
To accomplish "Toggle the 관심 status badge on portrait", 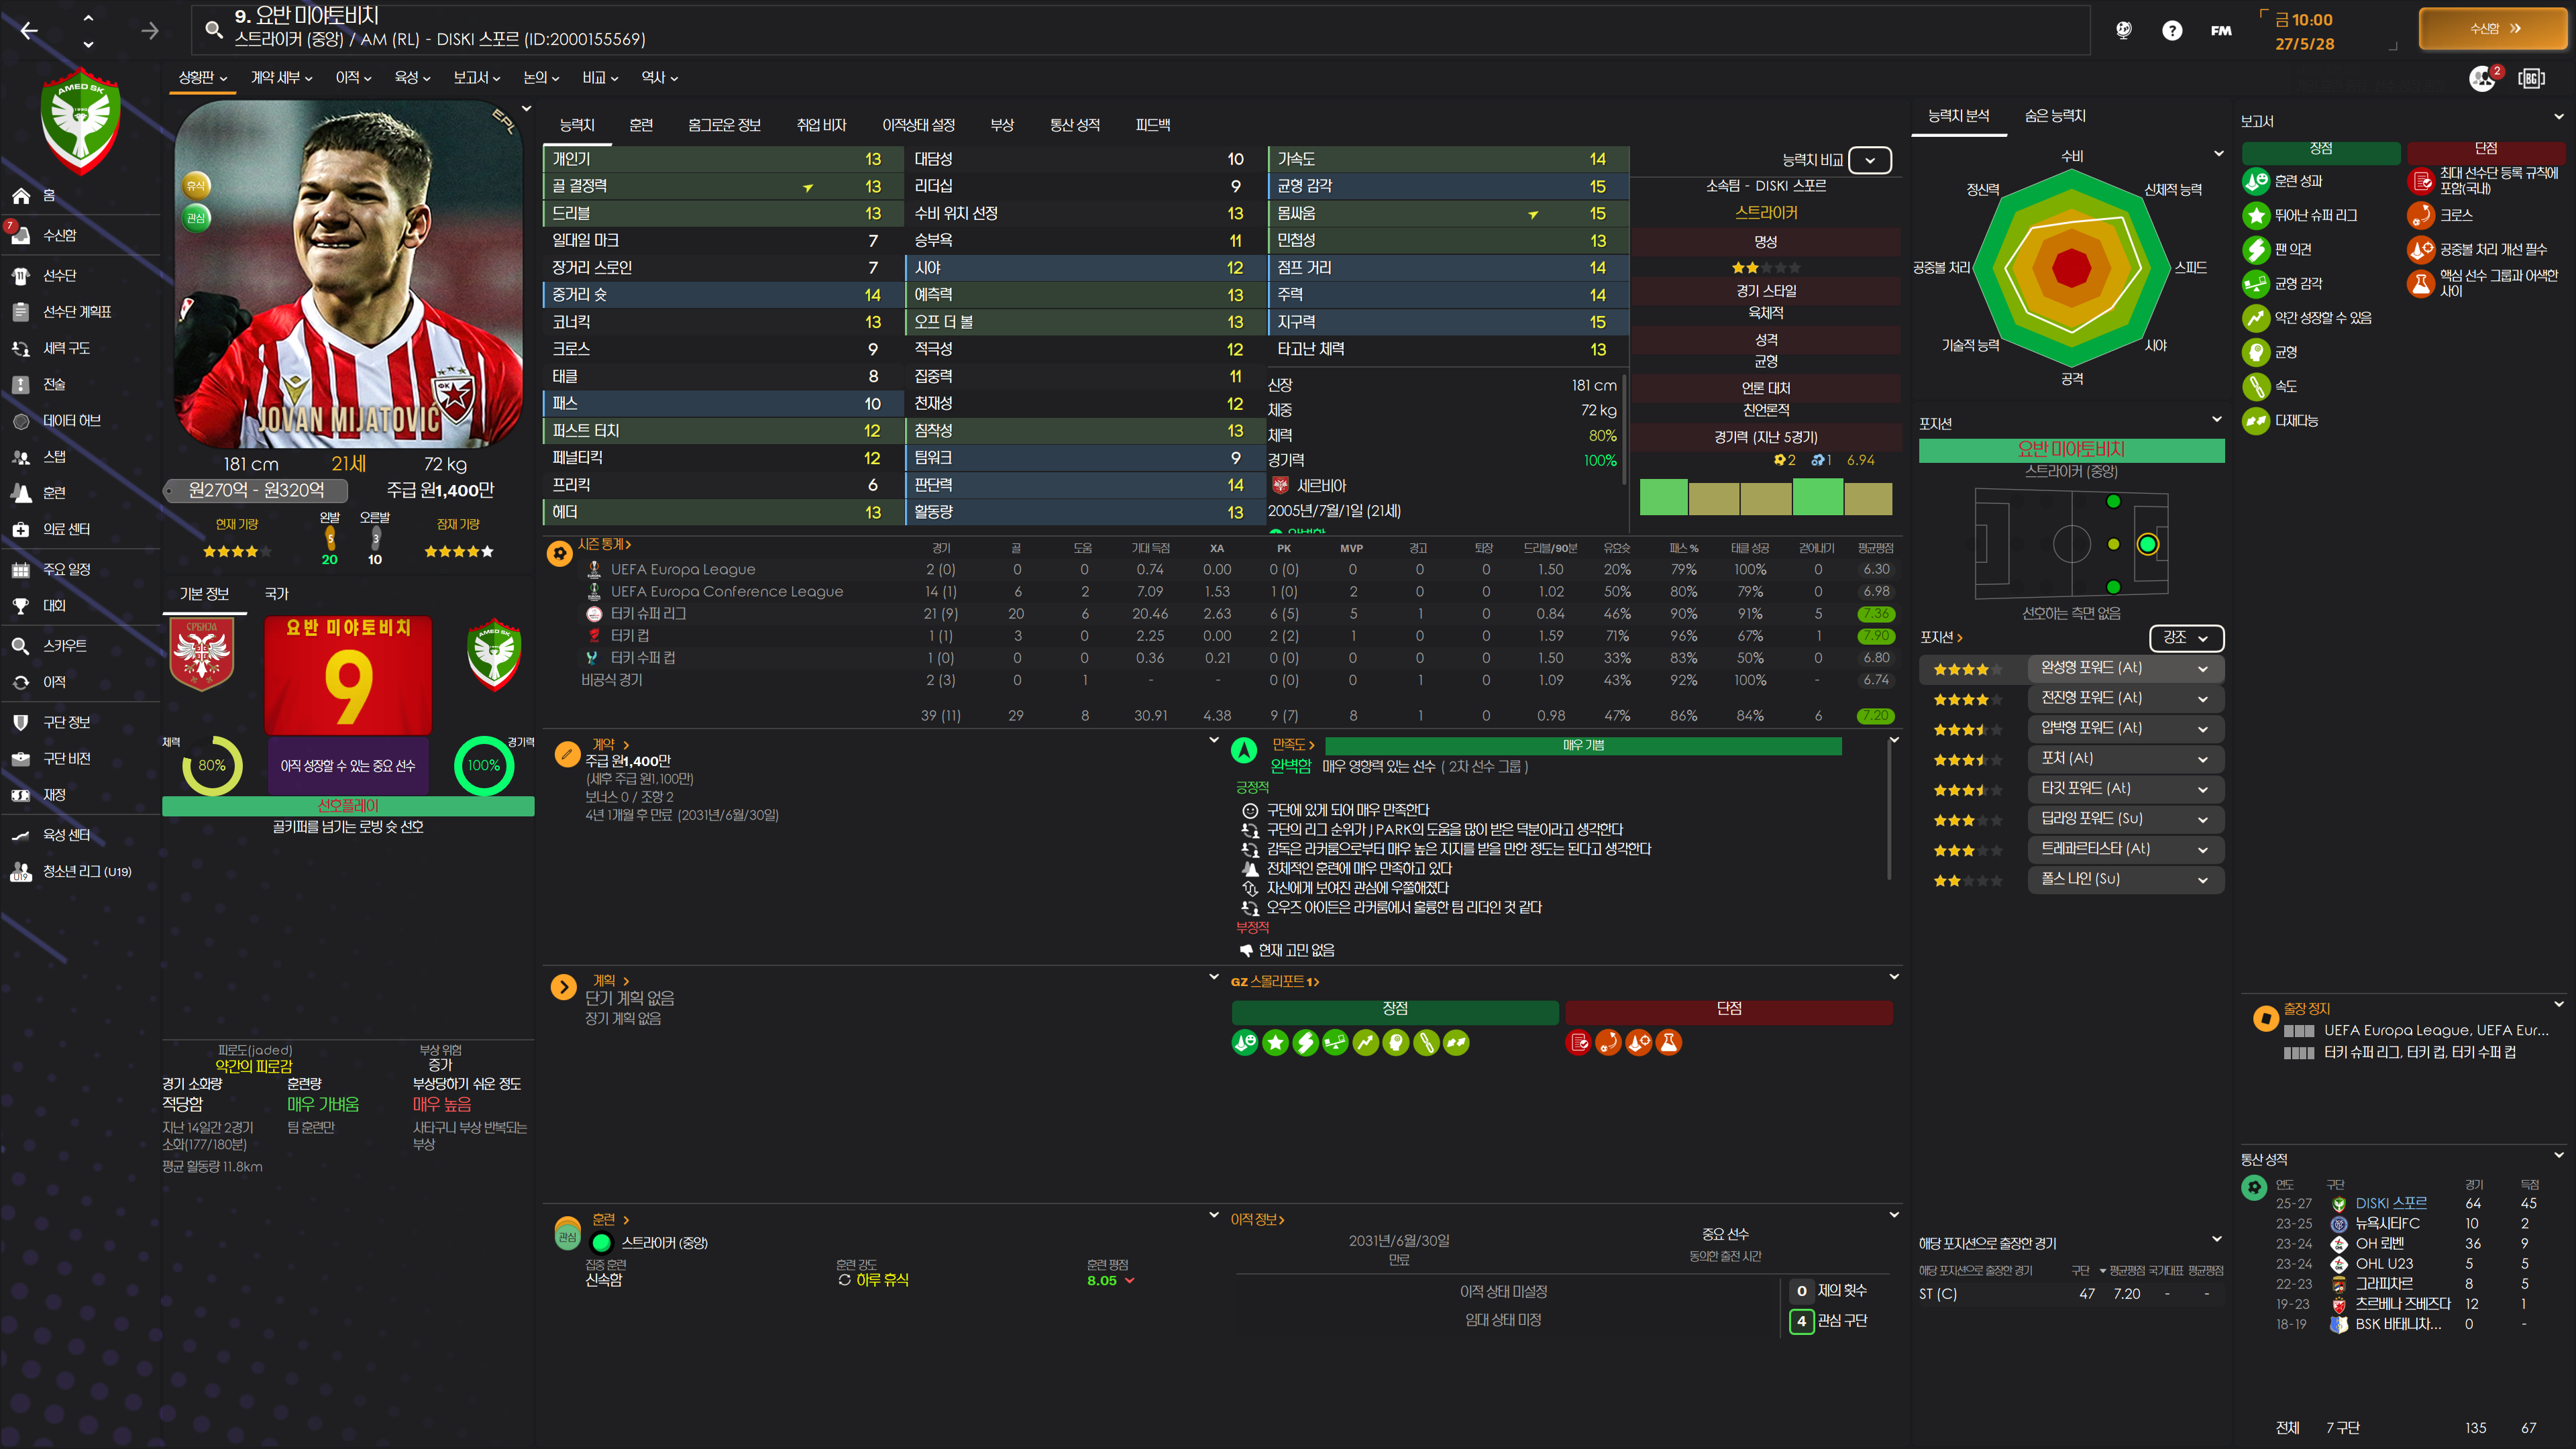I will click(196, 217).
